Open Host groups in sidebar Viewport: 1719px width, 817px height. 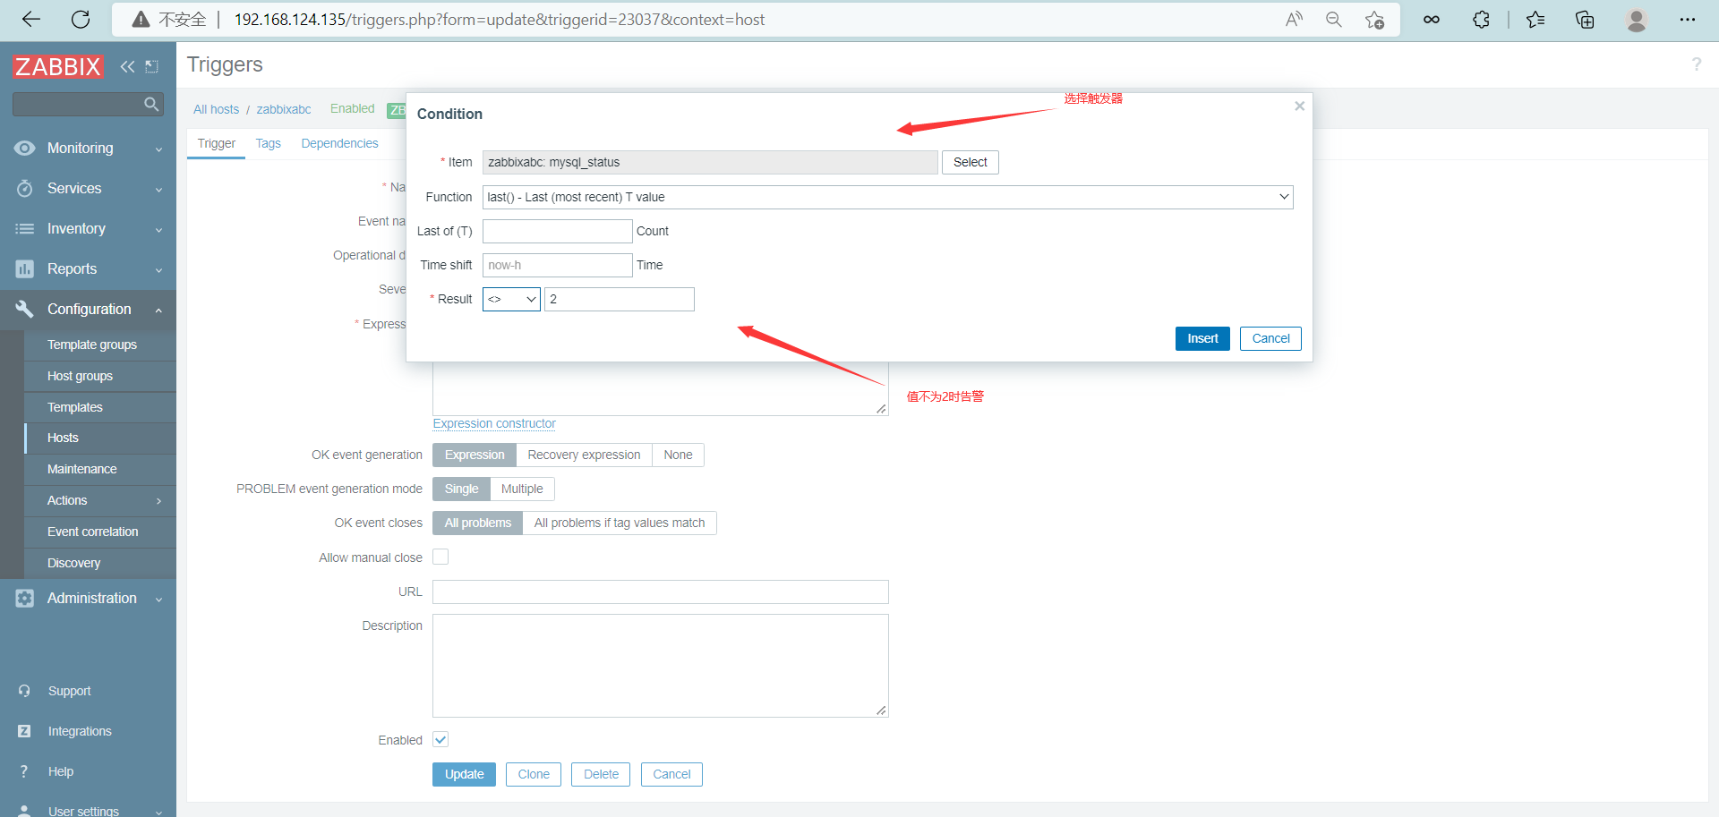(x=80, y=377)
